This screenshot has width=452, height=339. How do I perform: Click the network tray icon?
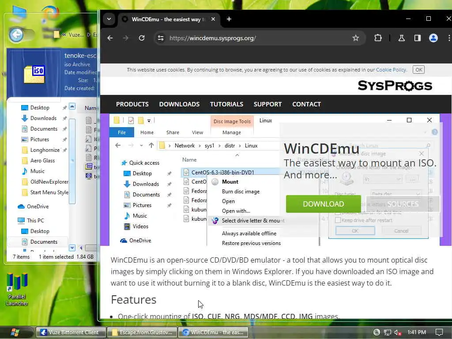click(388, 332)
